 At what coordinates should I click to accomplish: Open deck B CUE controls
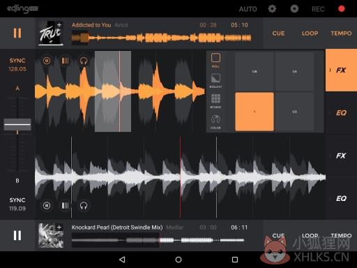point(278,236)
